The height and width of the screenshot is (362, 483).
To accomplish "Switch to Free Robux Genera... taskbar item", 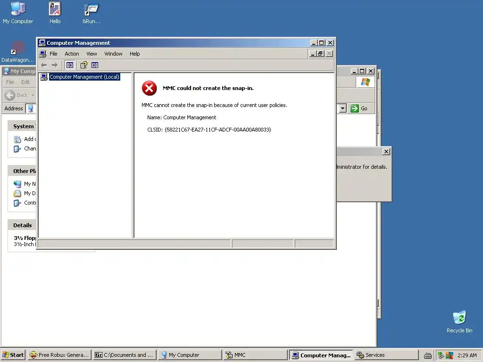I will [59, 355].
